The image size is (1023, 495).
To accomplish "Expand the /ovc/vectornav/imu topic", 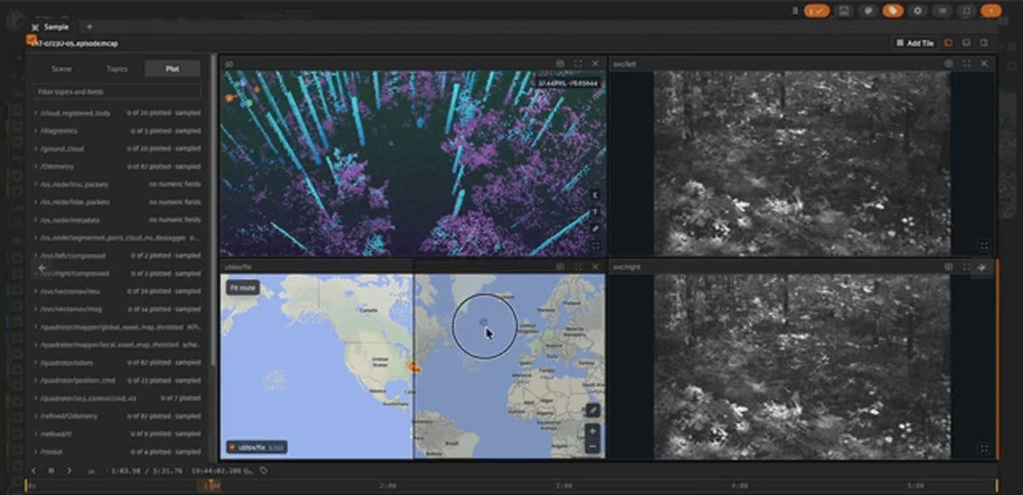I will pos(118,291).
